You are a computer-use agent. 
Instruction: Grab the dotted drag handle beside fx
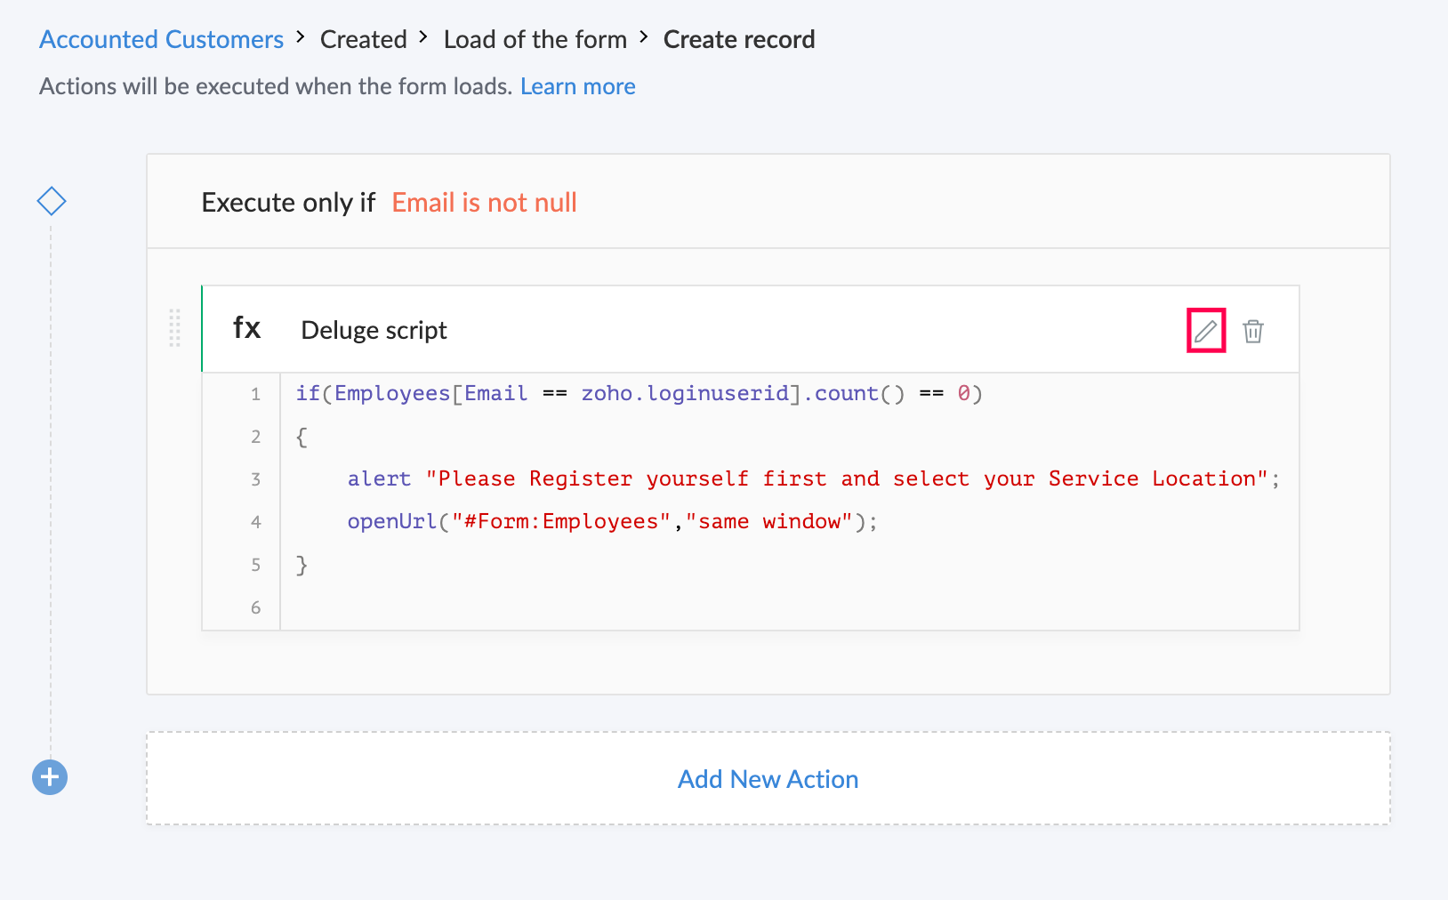[x=174, y=328]
